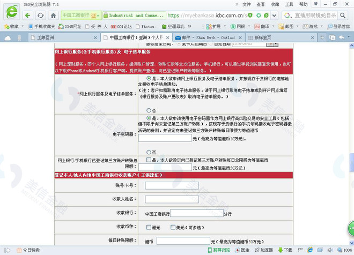Image resolution: width=354 pixels, height=255 pixels.
Task: Open the 医生 browser doctor
Action: coord(242,250)
